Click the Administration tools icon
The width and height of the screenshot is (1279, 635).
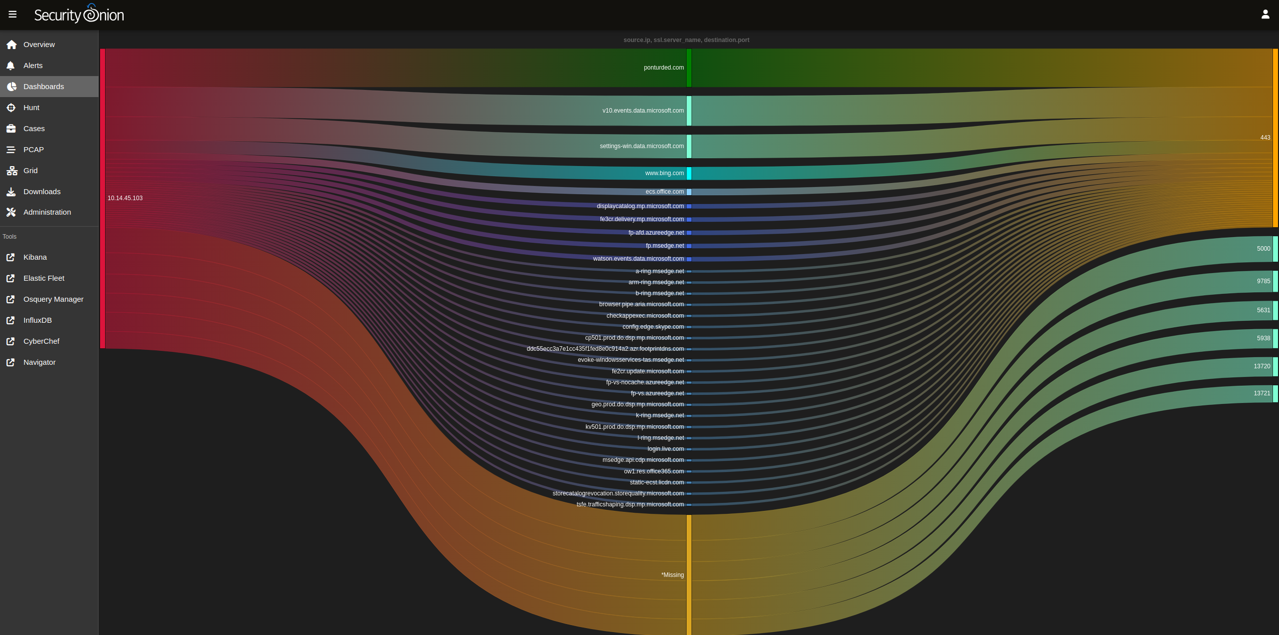click(x=11, y=212)
